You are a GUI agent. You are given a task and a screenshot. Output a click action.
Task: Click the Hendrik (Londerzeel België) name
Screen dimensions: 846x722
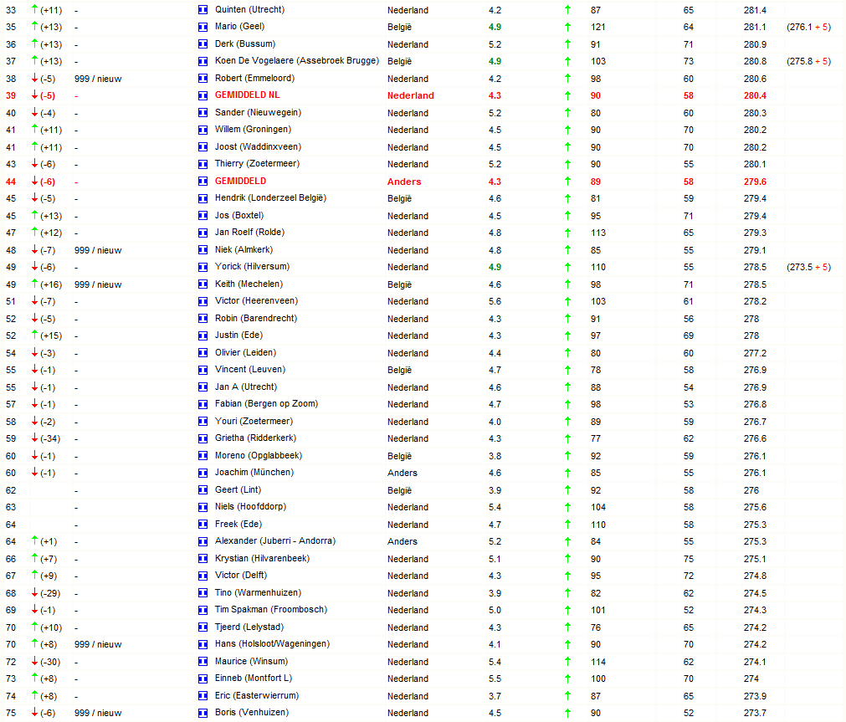(x=270, y=198)
